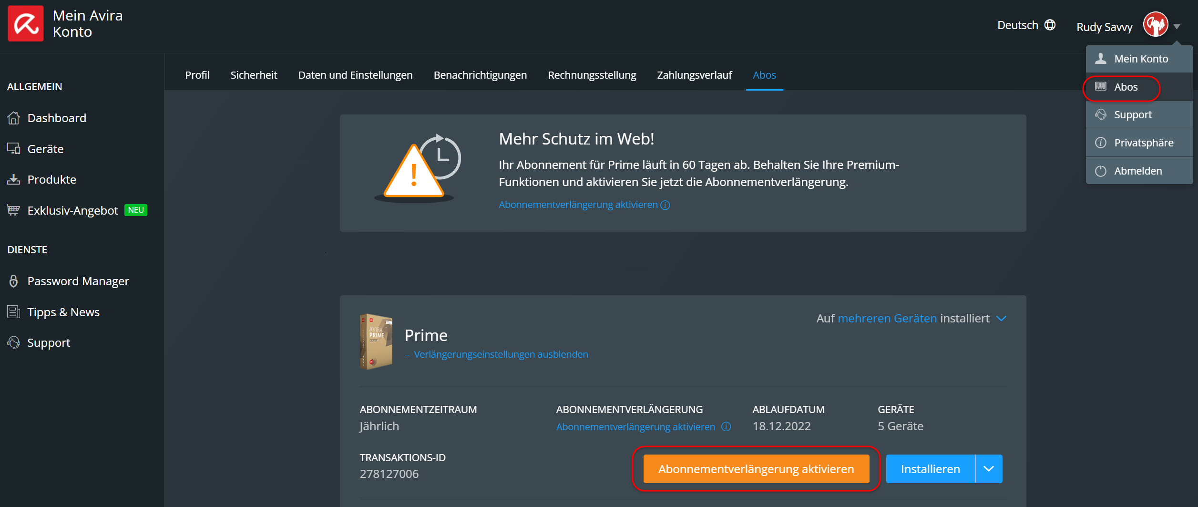The image size is (1198, 507).
Task: Choose Abmelden to log out
Action: click(1139, 171)
